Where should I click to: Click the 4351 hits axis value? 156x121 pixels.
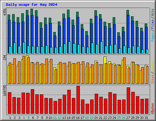5,12
